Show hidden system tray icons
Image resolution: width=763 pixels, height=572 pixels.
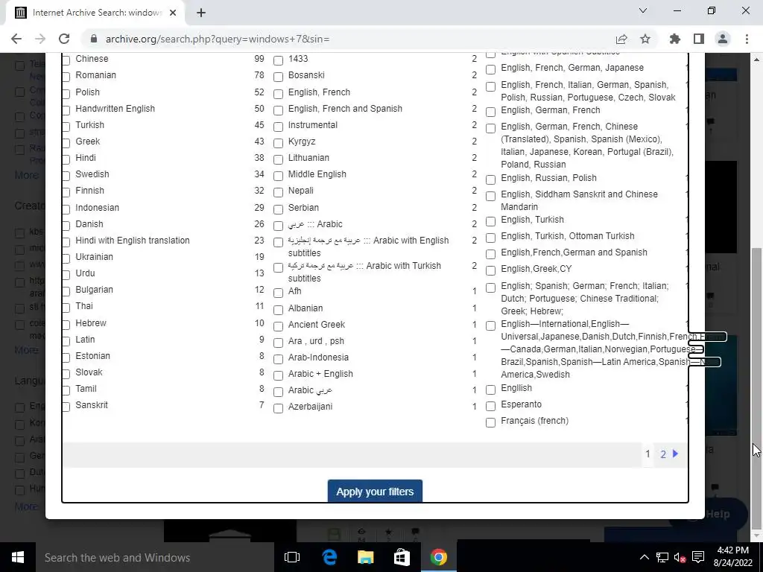644,557
